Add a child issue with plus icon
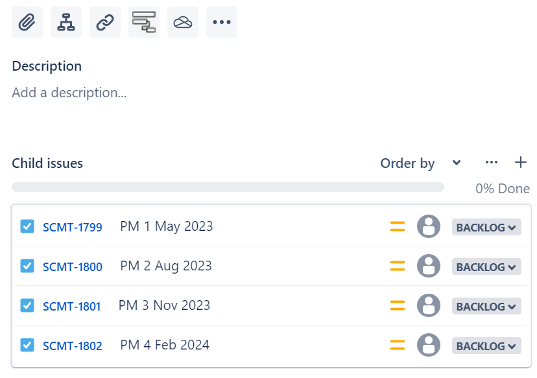The width and height of the screenshot is (537, 378). pyautogui.click(x=521, y=162)
